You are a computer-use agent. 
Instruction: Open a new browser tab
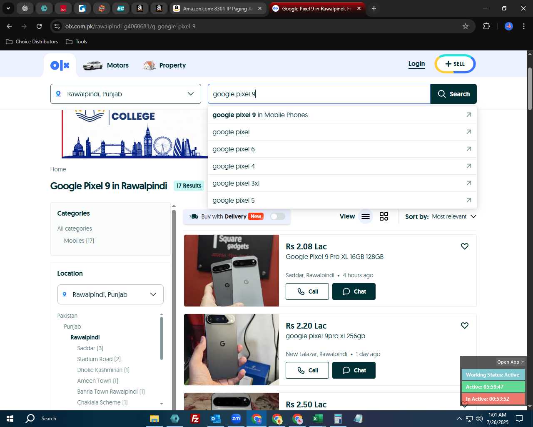pos(374,8)
